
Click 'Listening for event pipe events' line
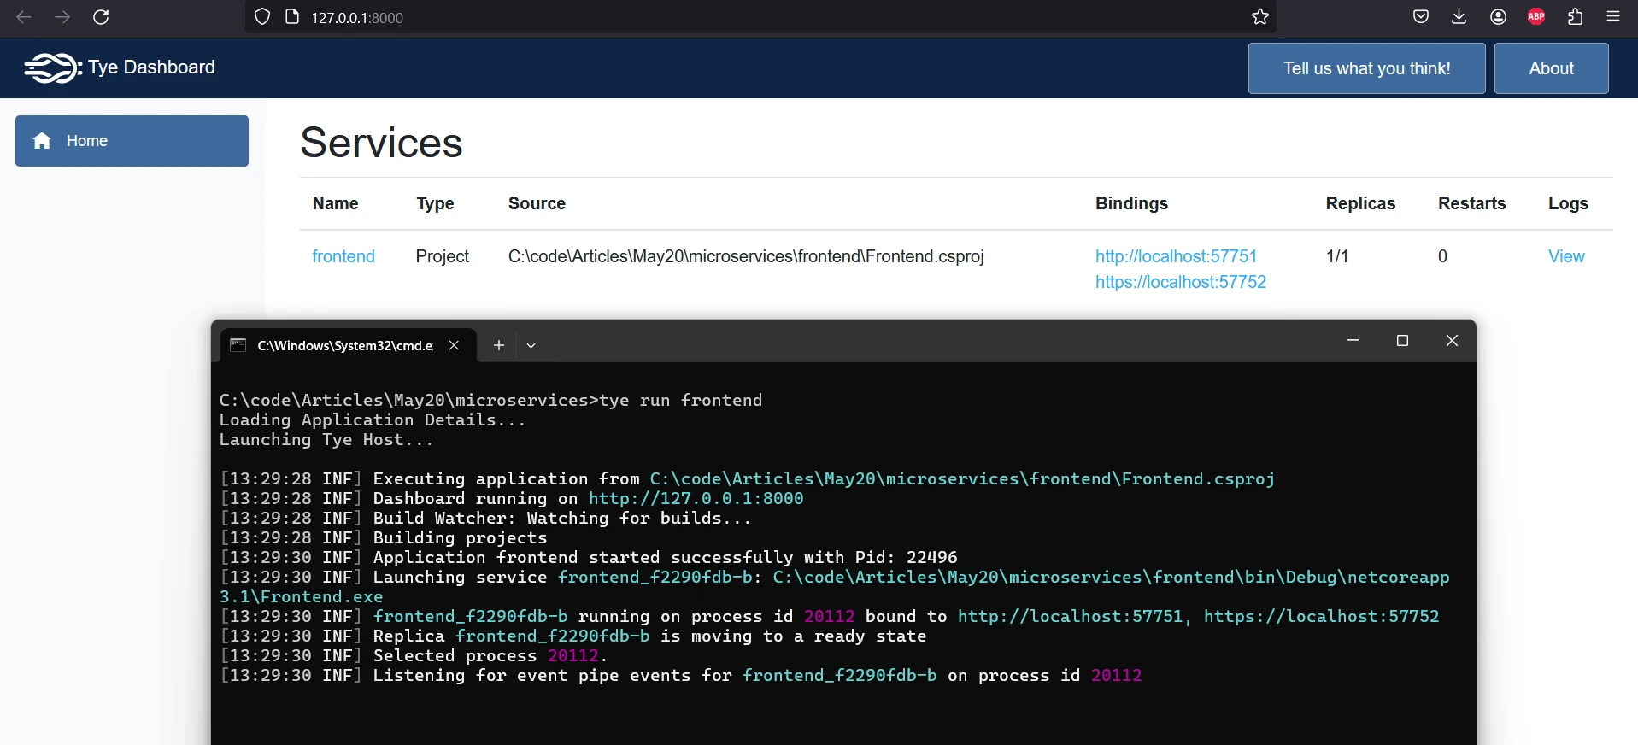coord(552,675)
